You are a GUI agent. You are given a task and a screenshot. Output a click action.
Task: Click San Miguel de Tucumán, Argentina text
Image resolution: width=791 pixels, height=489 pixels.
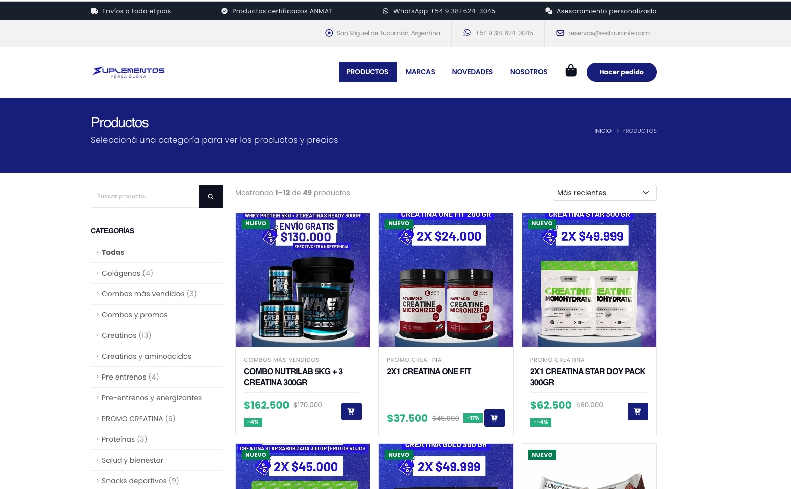click(388, 33)
